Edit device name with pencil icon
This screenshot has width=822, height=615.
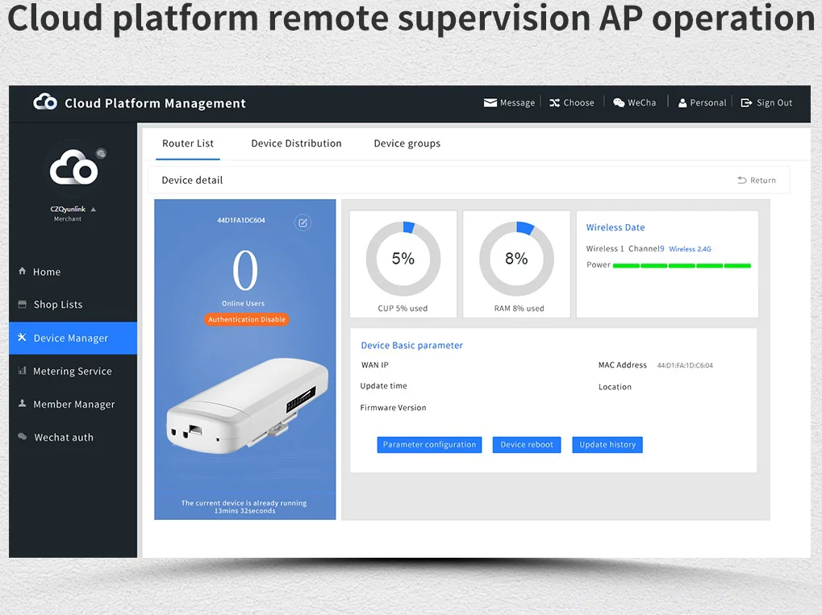pyautogui.click(x=303, y=222)
